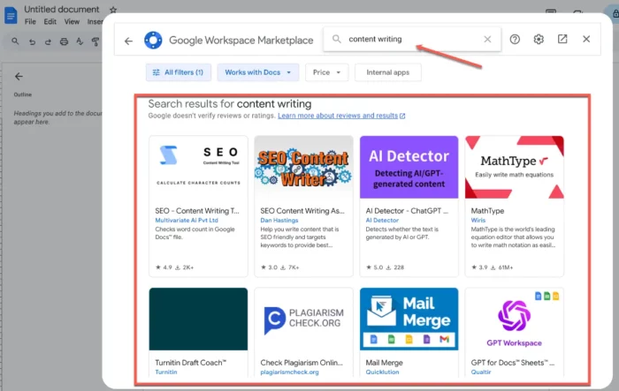This screenshot has height=391, width=619.
Task: Click the Mail Merge app title text
Action: [384, 363]
